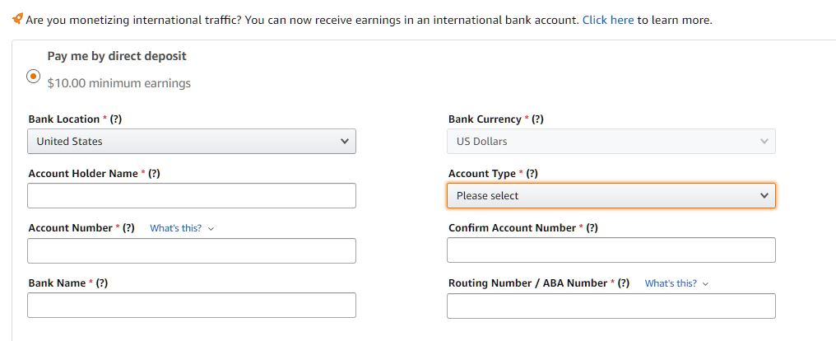
Task: Open the Bank Currency dropdown
Action: pos(611,142)
